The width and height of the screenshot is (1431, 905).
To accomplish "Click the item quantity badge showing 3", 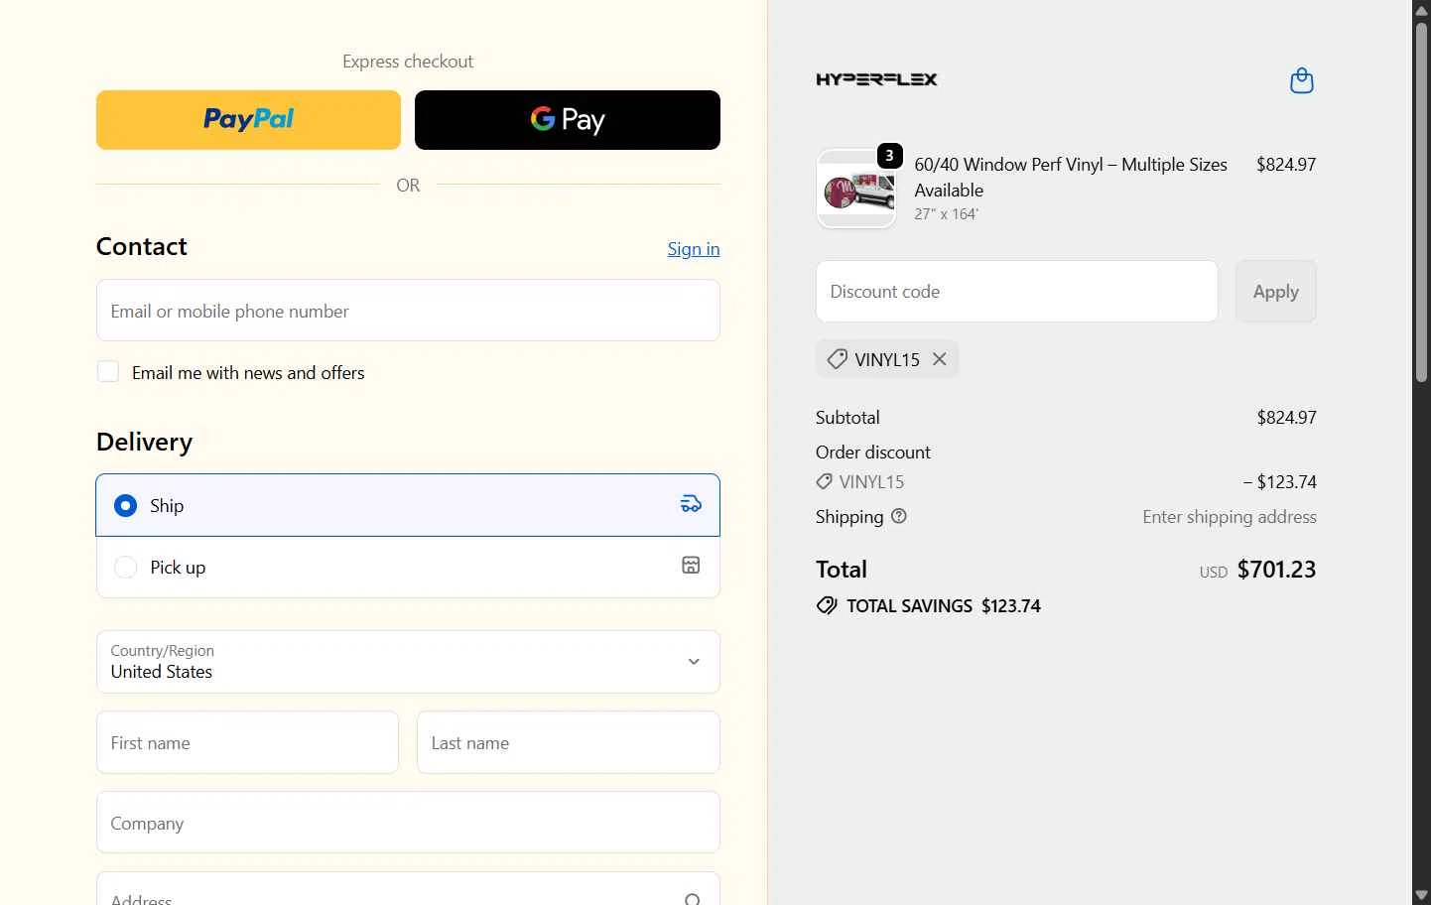I will (x=890, y=156).
